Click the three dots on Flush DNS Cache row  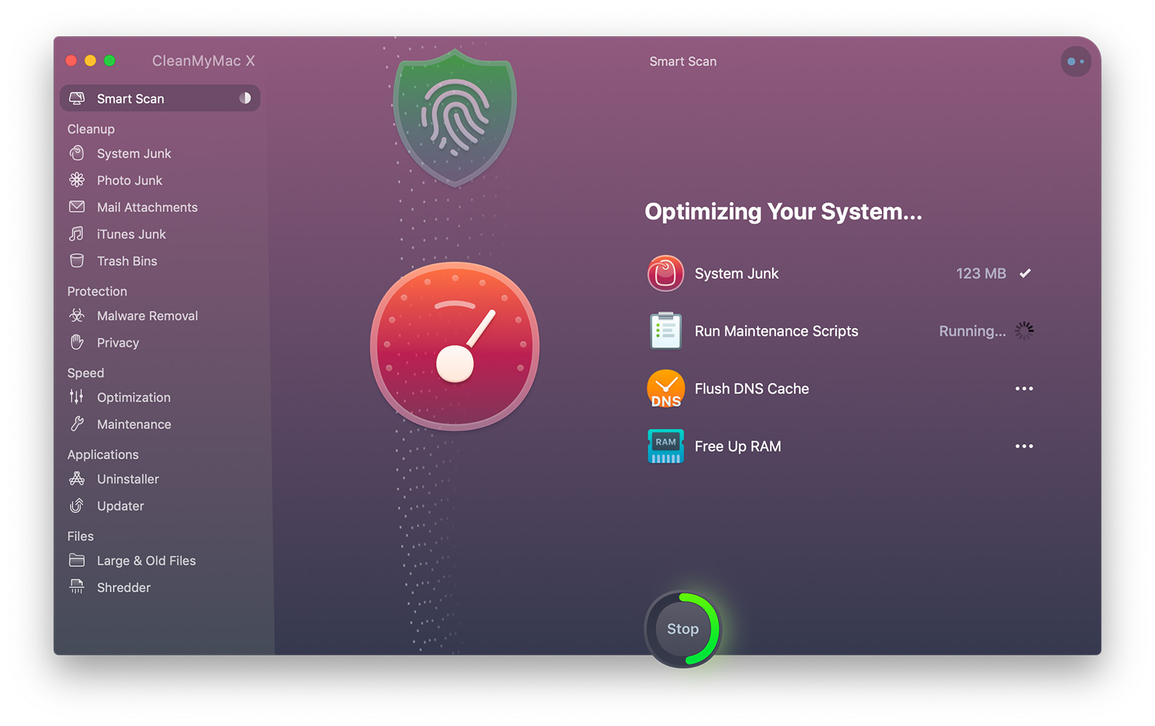1024,388
